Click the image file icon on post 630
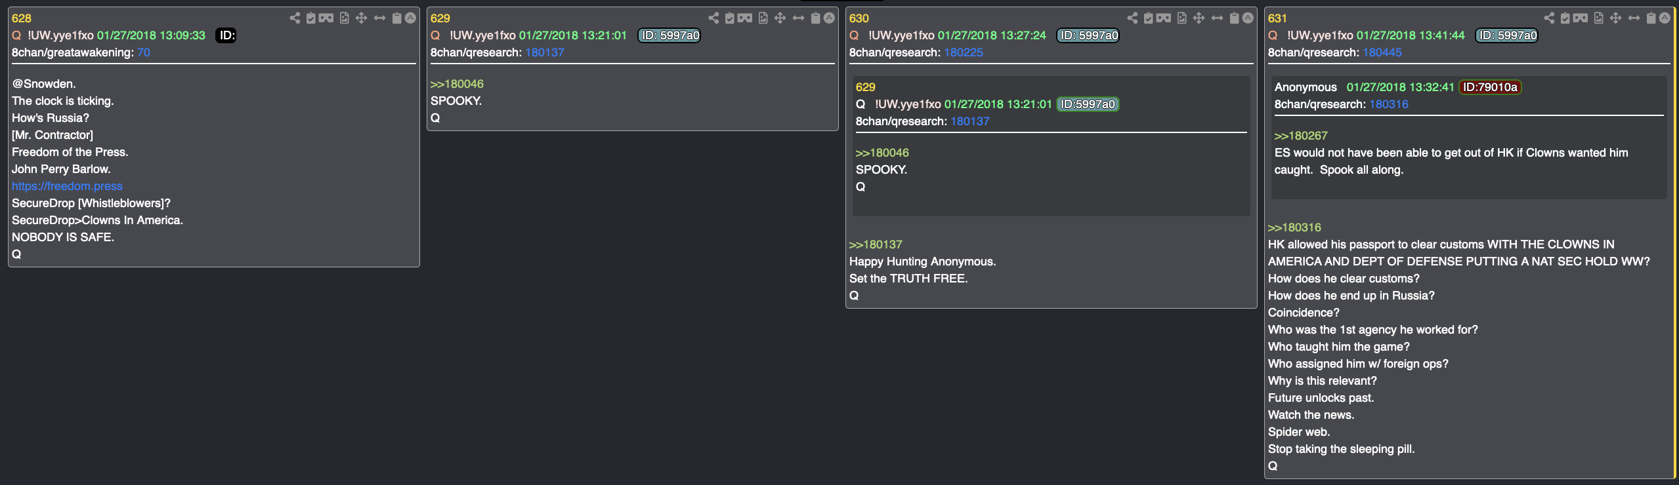Image resolution: width=1679 pixels, height=485 pixels. (x=1182, y=18)
